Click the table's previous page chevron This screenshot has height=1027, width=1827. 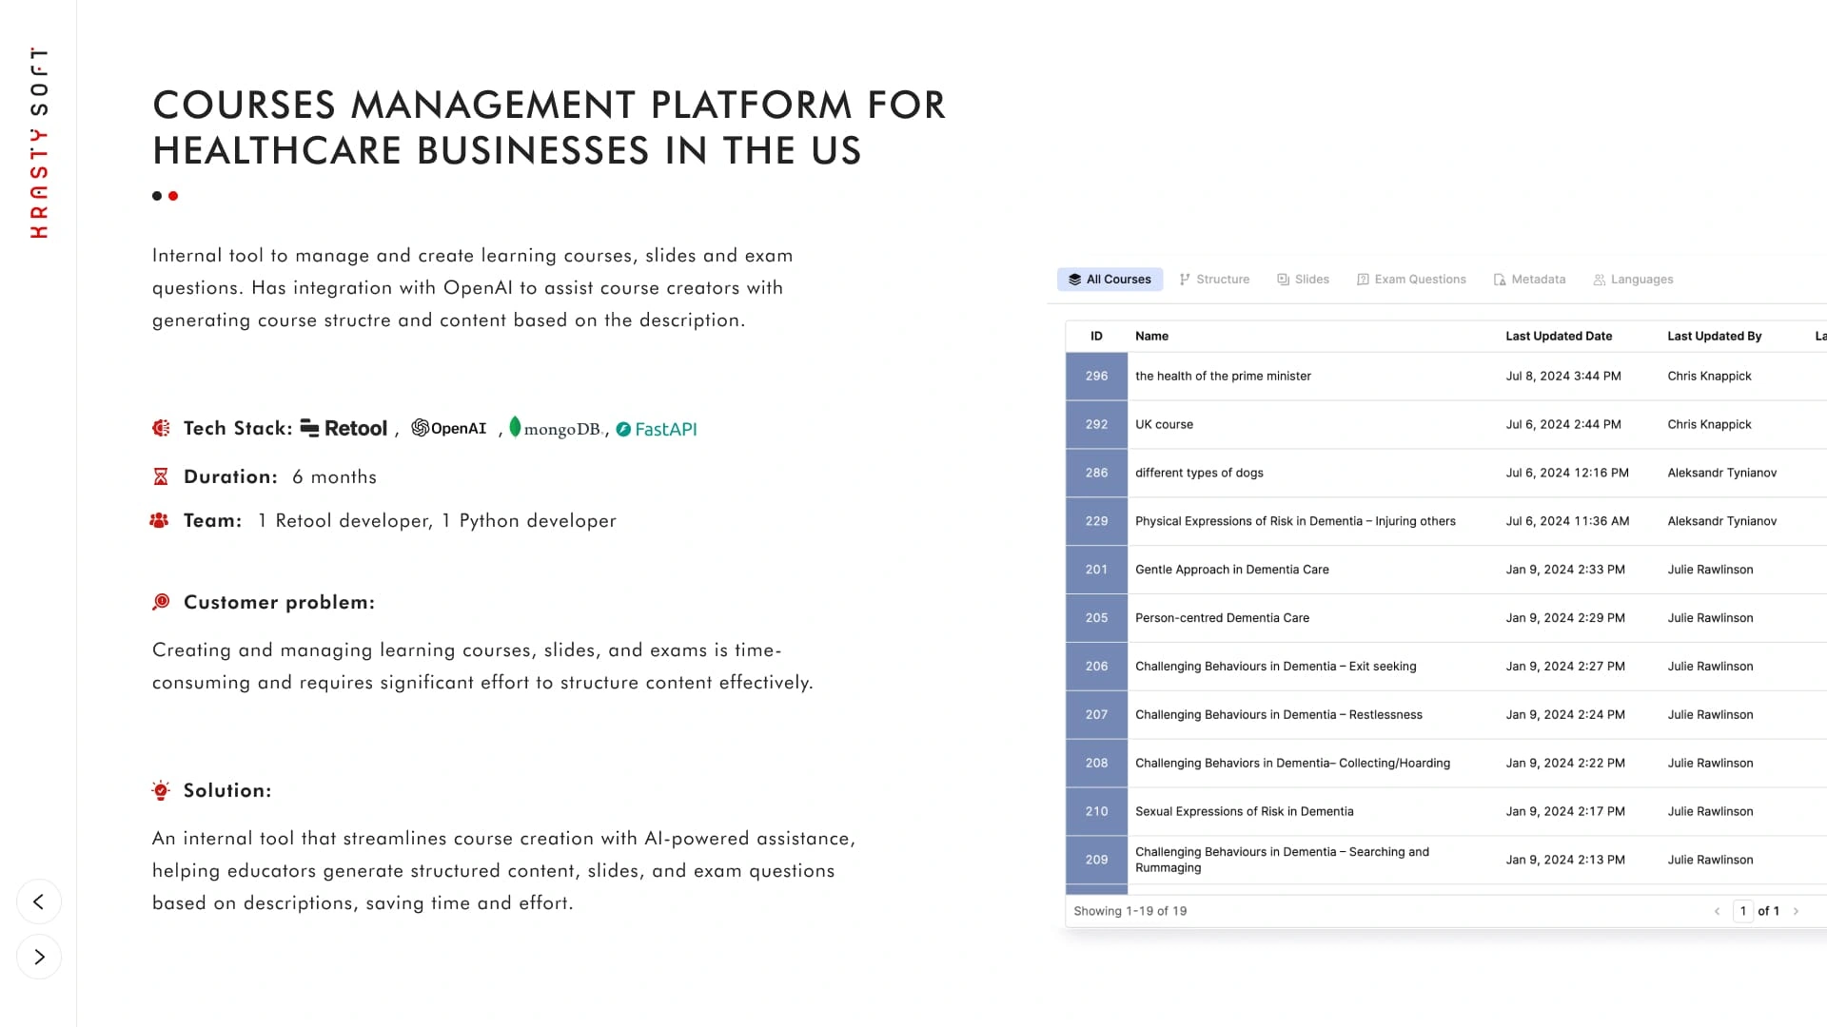point(1717,911)
